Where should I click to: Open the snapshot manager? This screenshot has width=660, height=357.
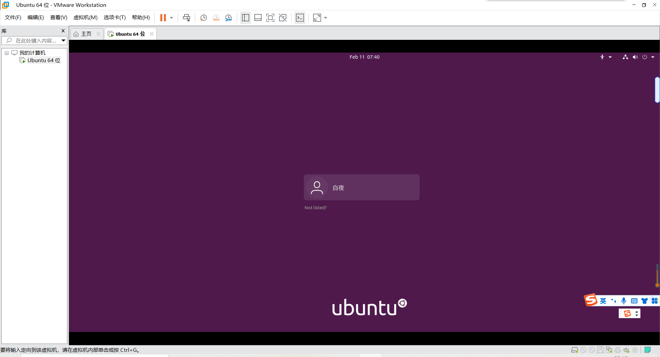tap(229, 18)
